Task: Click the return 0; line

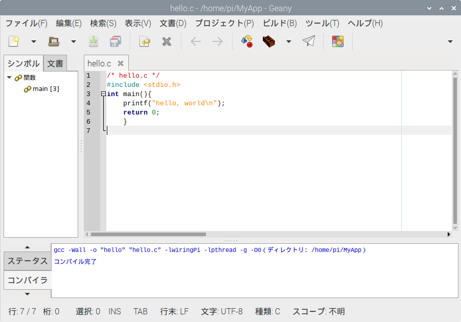Action: coord(141,112)
